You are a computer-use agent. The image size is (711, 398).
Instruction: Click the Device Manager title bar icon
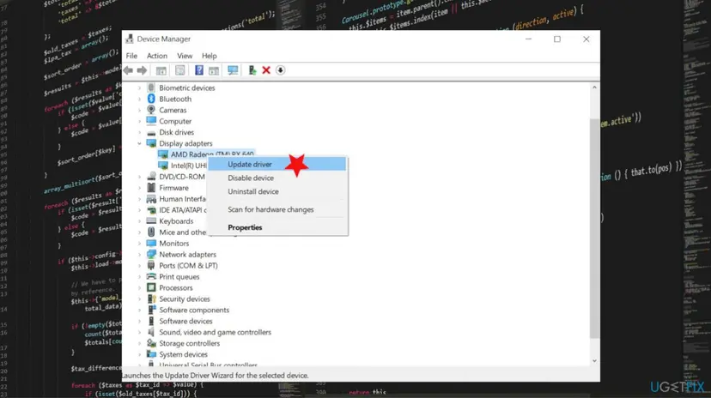[x=130, y=39]
